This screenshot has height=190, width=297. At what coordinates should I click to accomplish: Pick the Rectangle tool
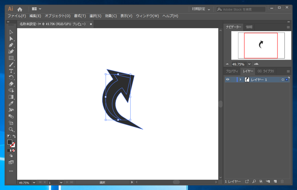point(11,58)
